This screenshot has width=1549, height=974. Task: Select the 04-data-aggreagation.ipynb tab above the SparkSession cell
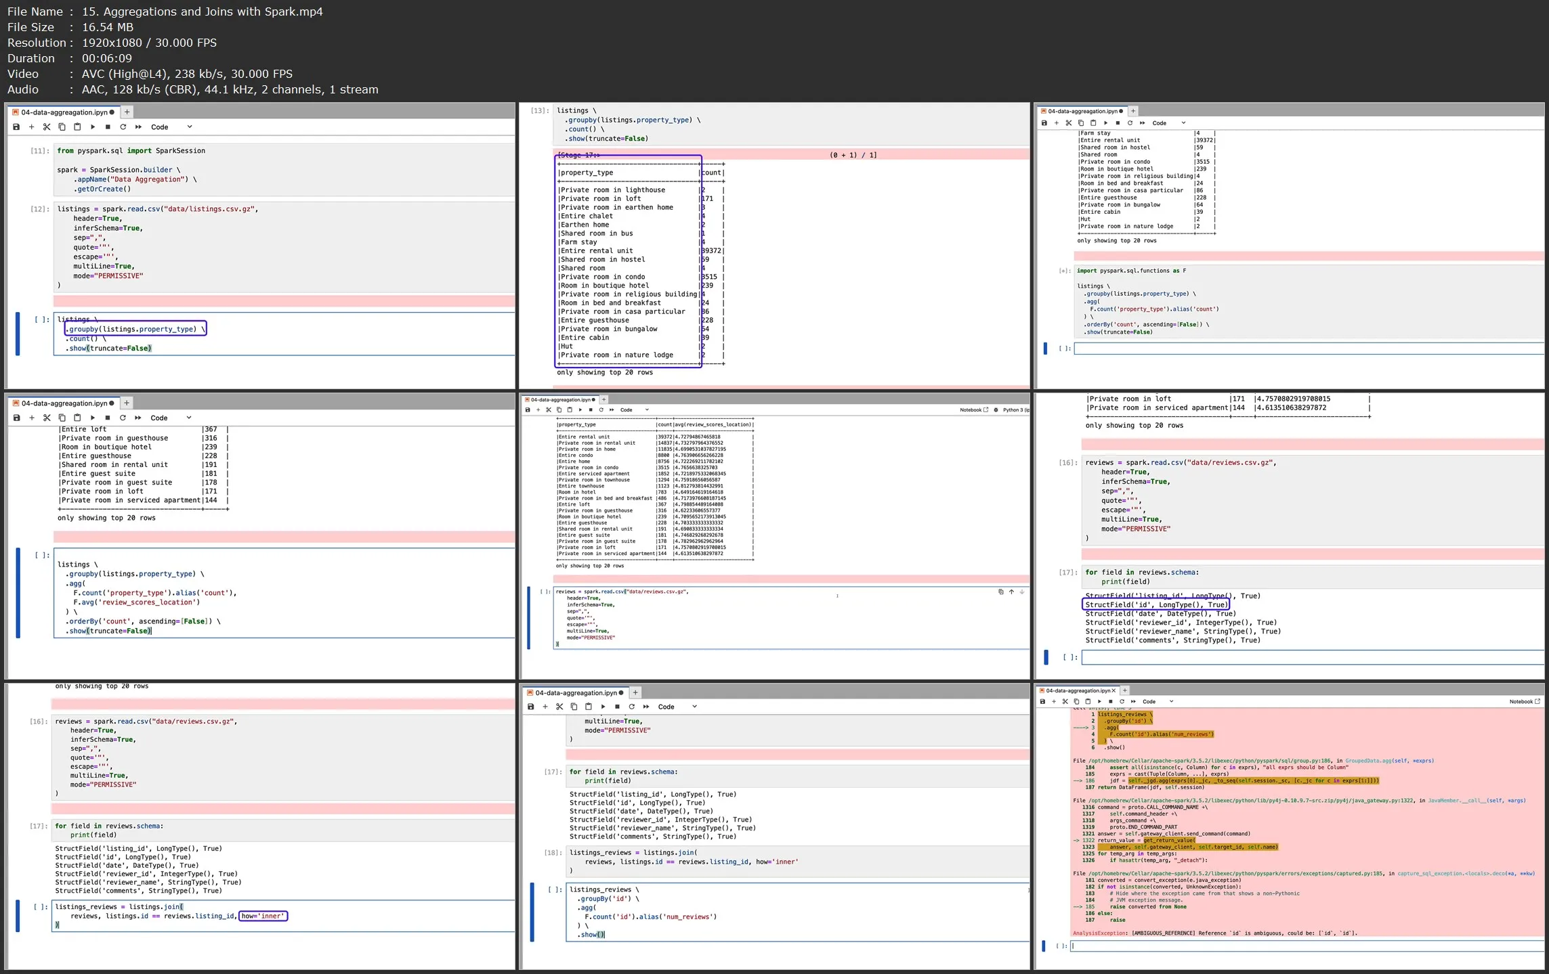click(64, 112)
